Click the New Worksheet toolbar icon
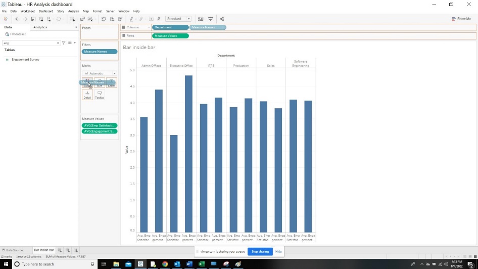The width and height of the screenshot is (478, 269). (x=72, y=19)
